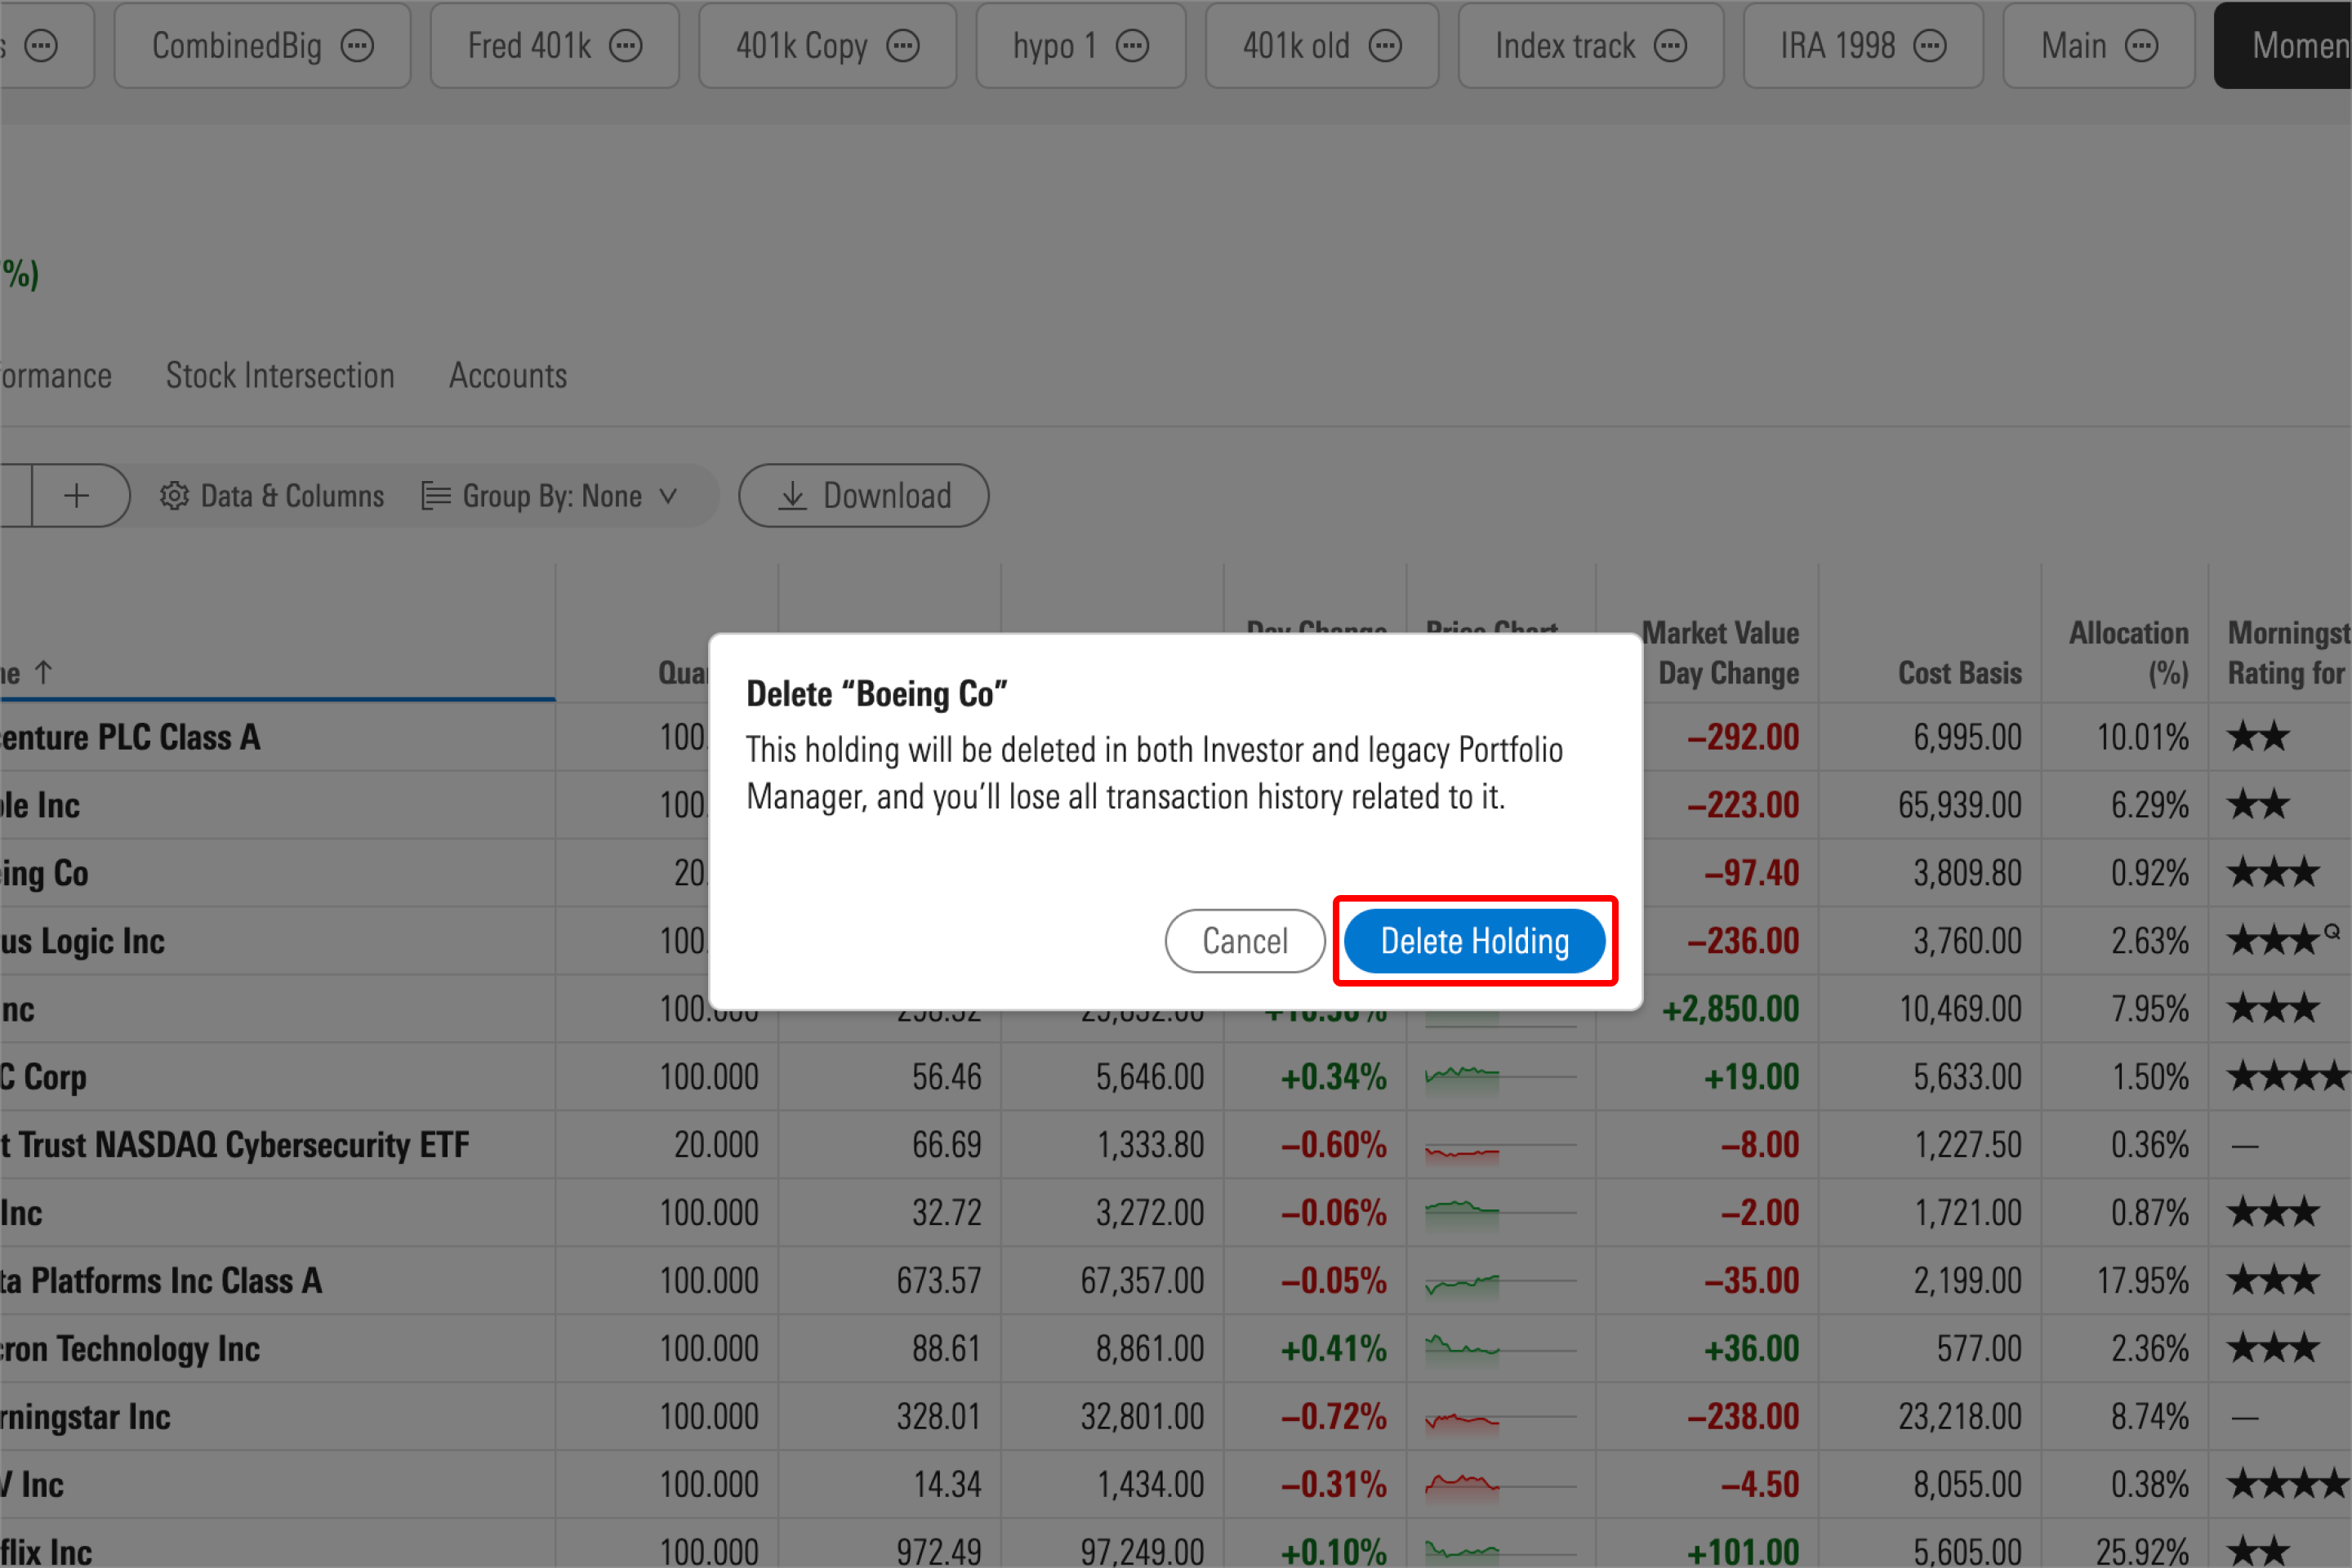The height and width of the screenshot is (1568, 2352).
Task: Open options icon next to IRA 1998
Action: (x=1930, y=46)
